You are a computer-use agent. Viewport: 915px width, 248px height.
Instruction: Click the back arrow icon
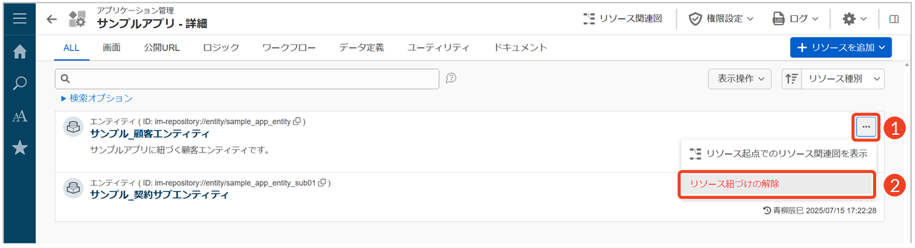52,19
